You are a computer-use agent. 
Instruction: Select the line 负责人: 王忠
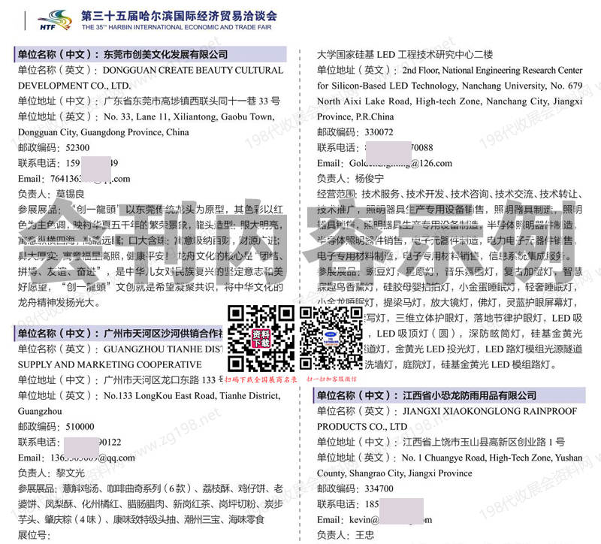346,535
